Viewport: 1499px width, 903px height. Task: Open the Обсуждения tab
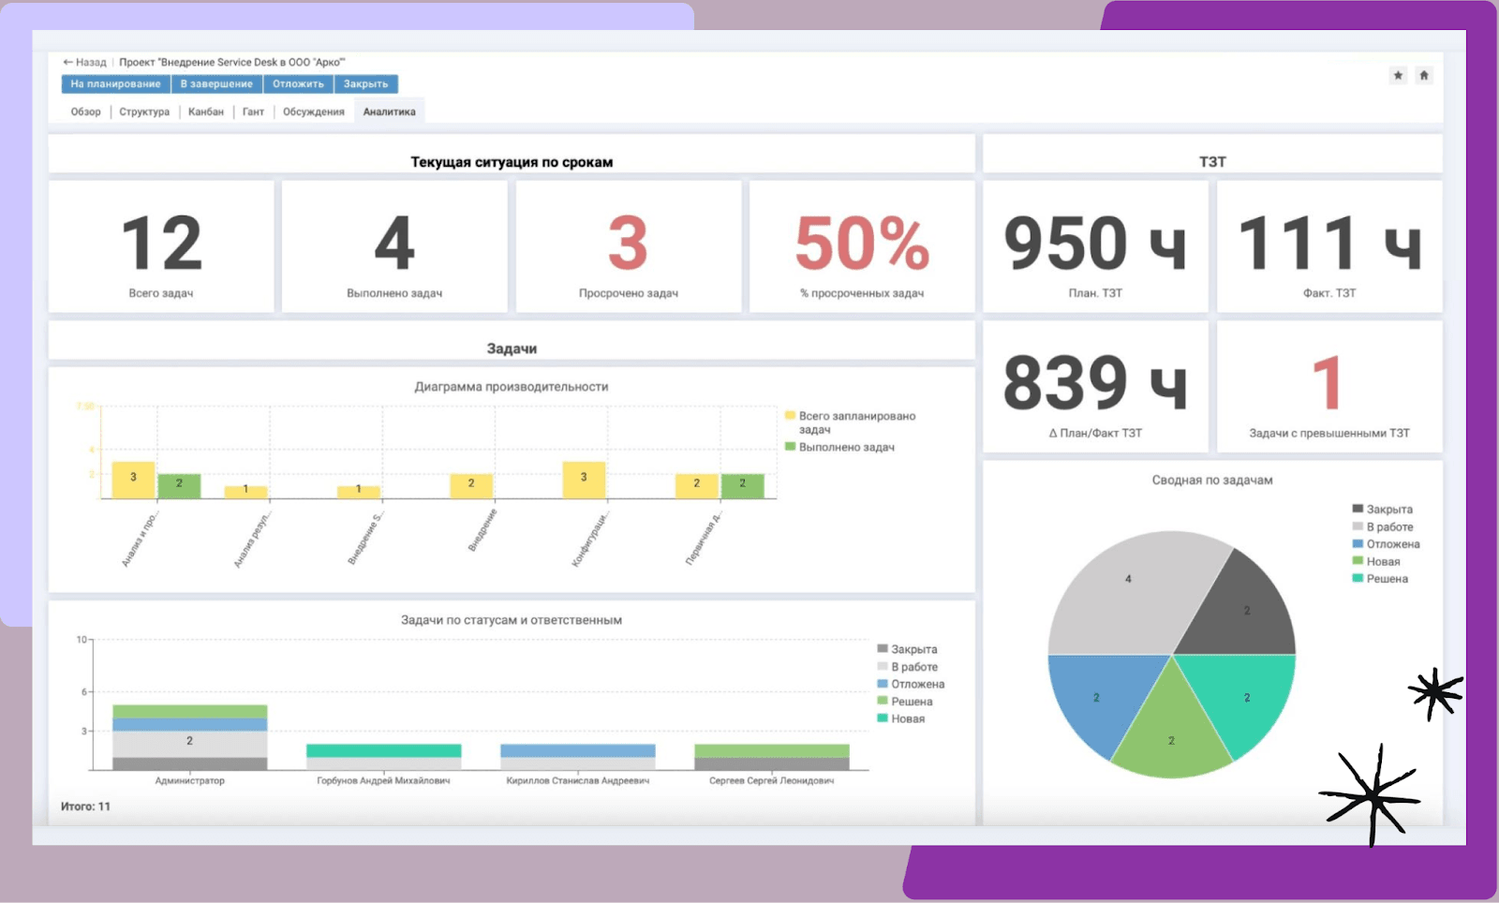pyautogui.click(x=314, y=111)
